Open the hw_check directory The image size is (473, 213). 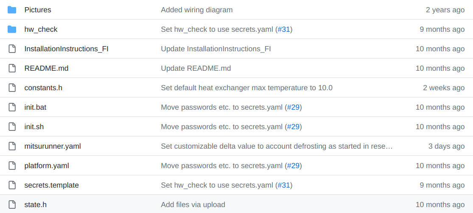coord(41,29)
